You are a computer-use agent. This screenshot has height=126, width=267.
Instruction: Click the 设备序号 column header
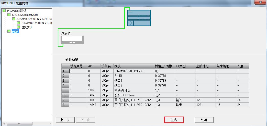78,66
